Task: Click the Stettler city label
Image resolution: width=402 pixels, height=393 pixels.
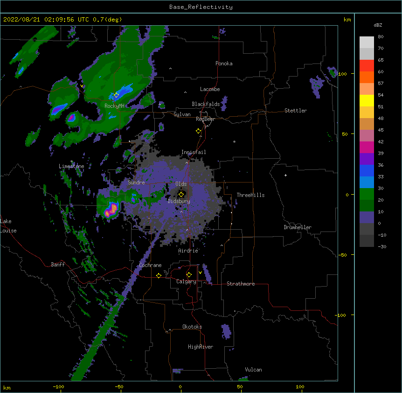Action: tap(296, 111)
